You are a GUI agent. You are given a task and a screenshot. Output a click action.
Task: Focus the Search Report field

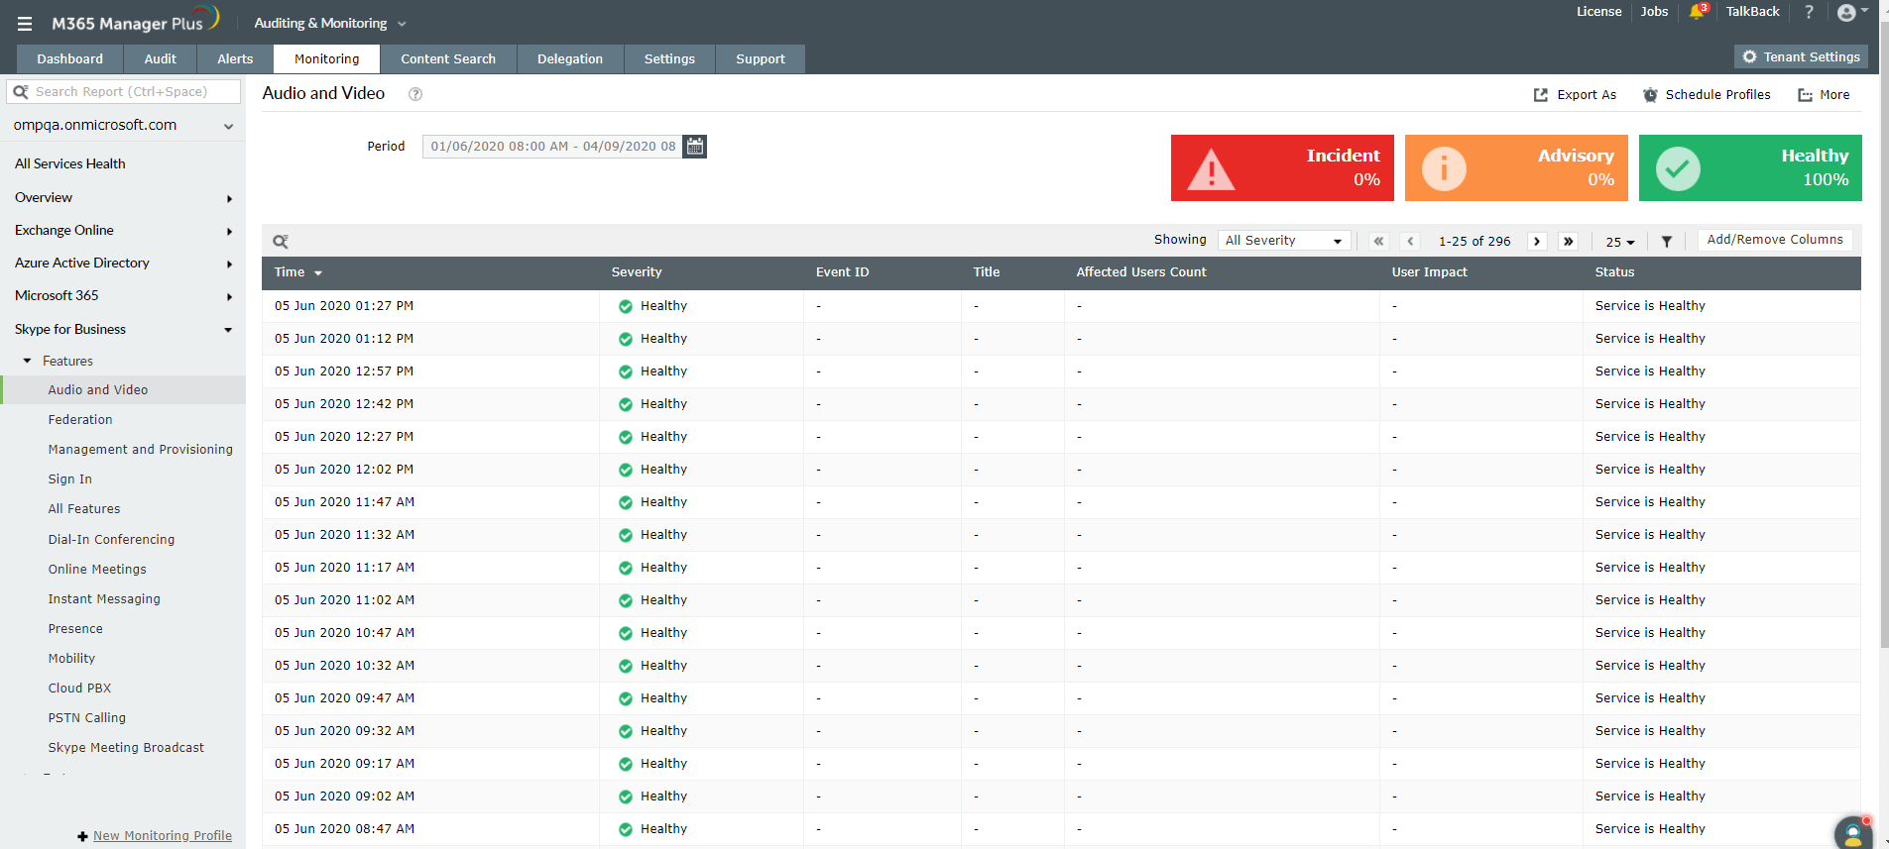pos(123,92)
